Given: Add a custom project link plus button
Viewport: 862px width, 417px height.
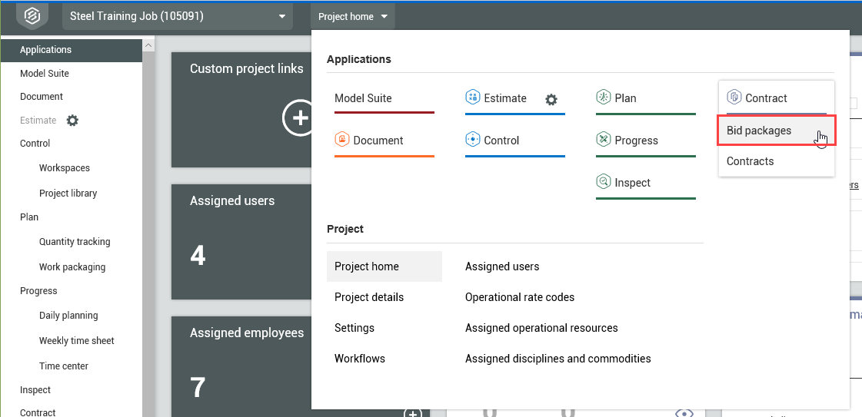Looking at the screenshot, I should click(298, 118).
